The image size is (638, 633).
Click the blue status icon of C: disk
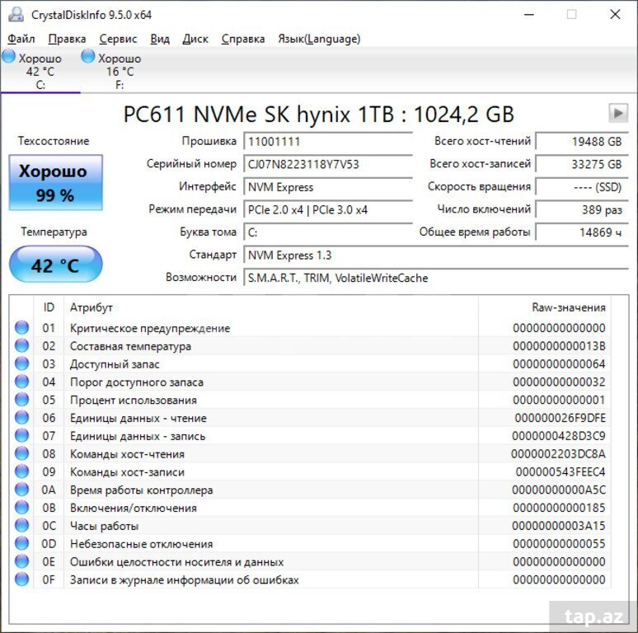[x=8, y=57]
